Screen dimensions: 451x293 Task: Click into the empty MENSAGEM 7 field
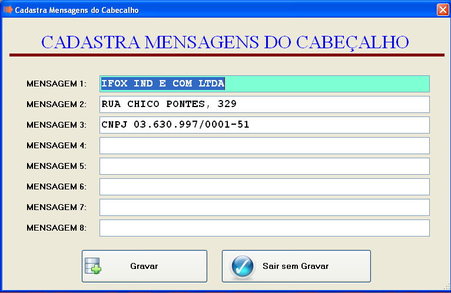click(264, 207)
